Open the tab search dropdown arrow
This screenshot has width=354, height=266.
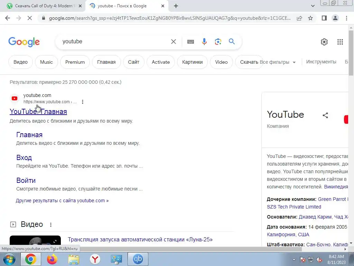[x=313, y=6]
